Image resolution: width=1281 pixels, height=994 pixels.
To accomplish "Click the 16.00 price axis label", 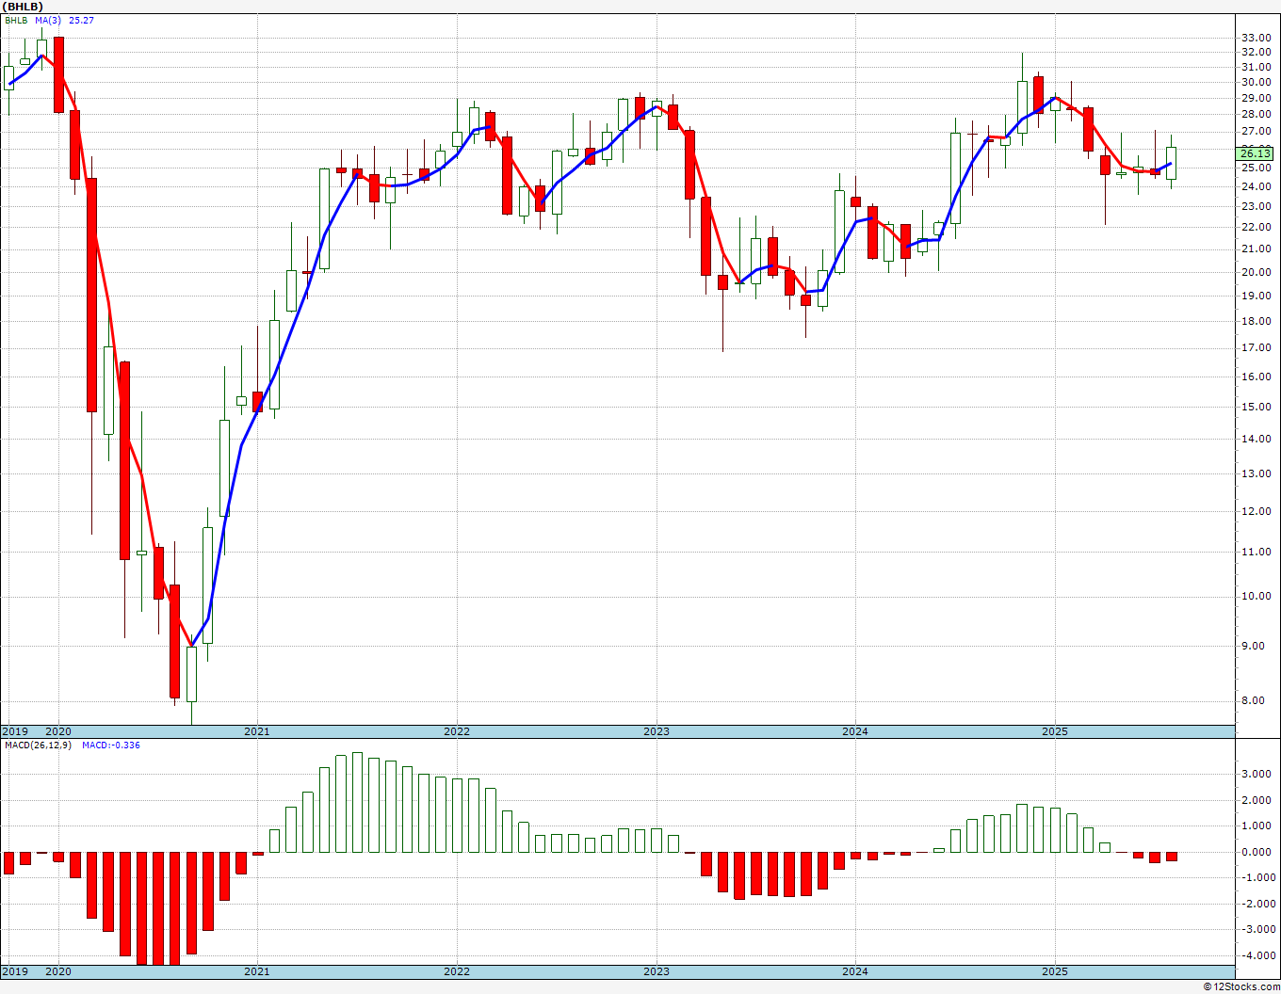I will [1256, 377].
